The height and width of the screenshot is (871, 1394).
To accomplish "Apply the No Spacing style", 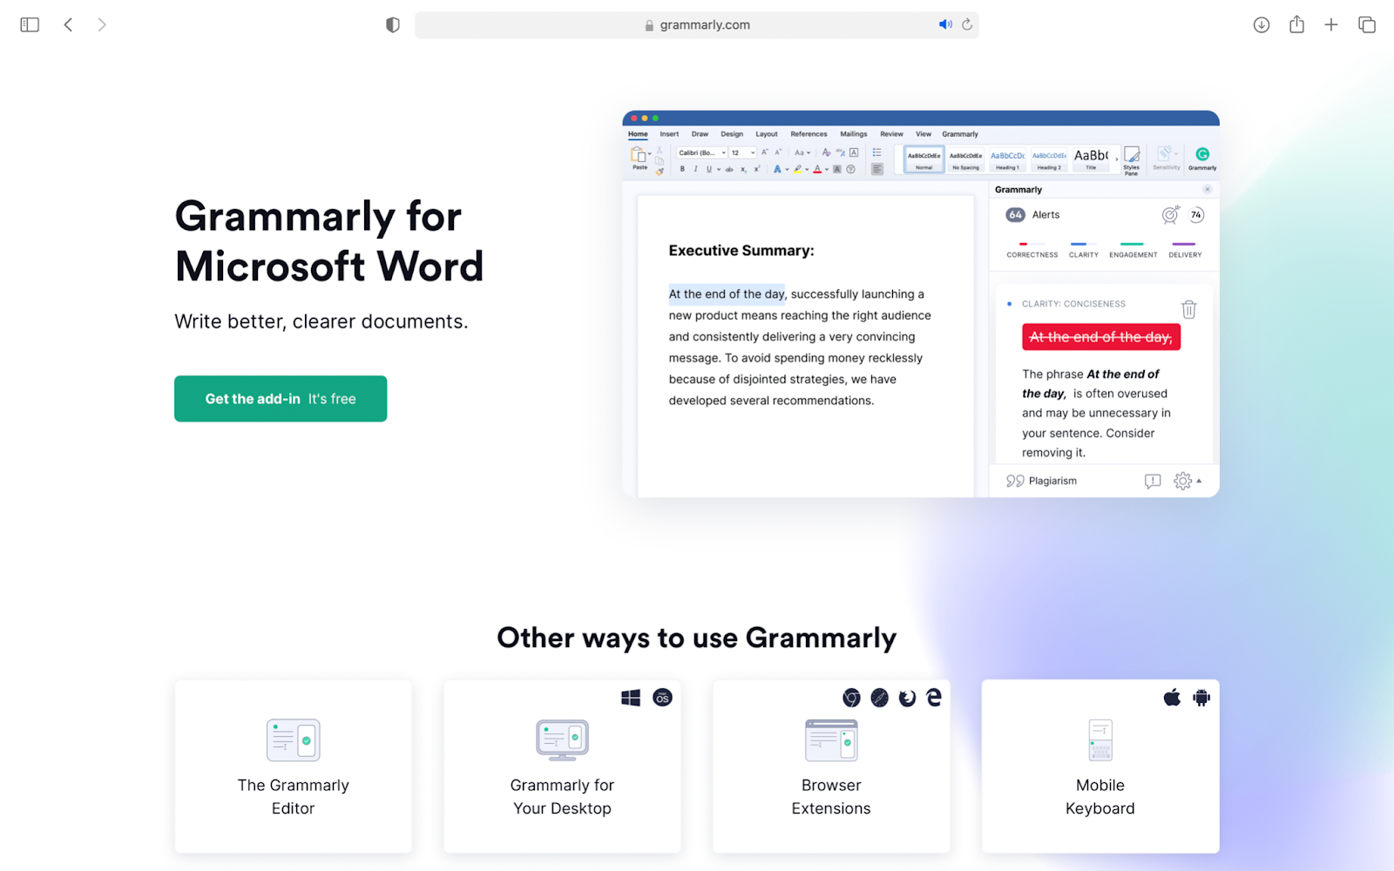I will pyautogui.click(x=965, y=159).
